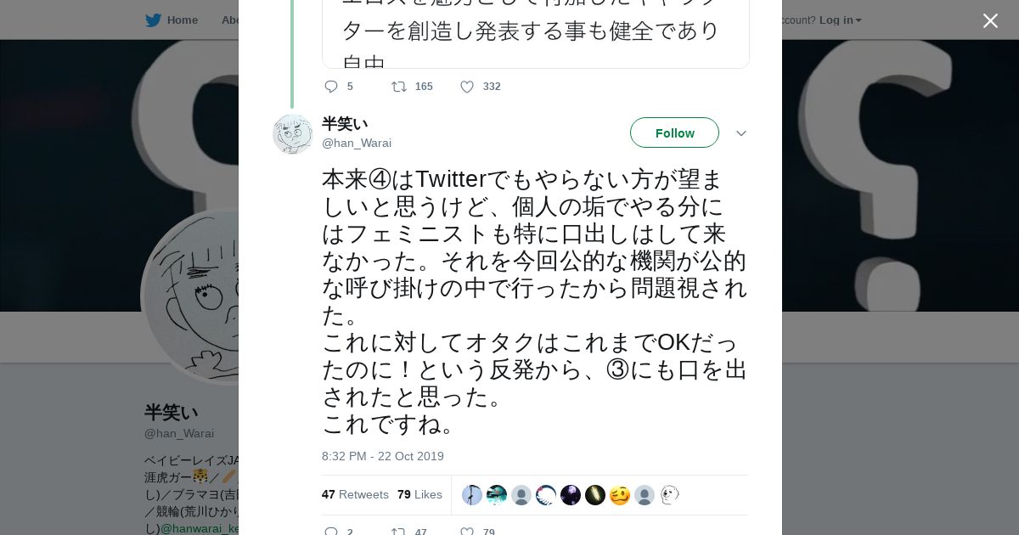Retweet the parent tweet with 165 retweets
Screen dimensions: 1019x535
(398, 87)
